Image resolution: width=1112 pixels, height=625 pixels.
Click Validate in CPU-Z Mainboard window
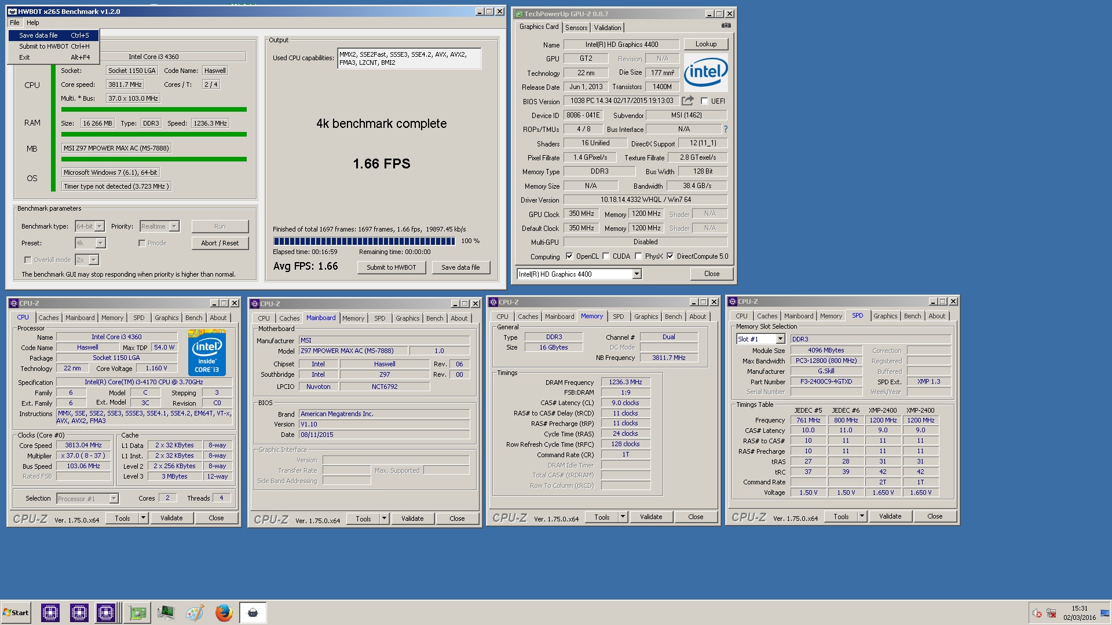click(412, 519)
